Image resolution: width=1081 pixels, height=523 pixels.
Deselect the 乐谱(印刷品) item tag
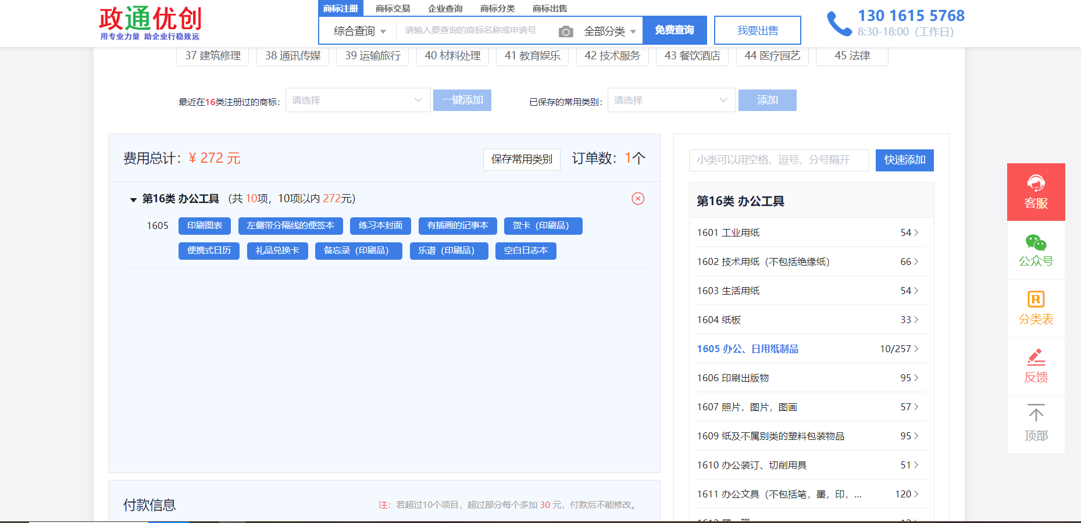(x=449, y=250)
